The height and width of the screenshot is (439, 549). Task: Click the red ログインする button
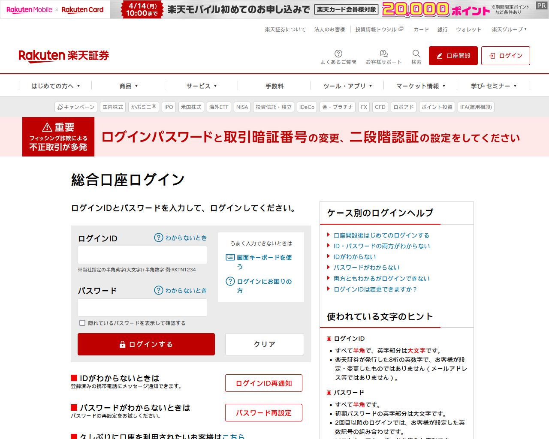click(x=146, y=344)
